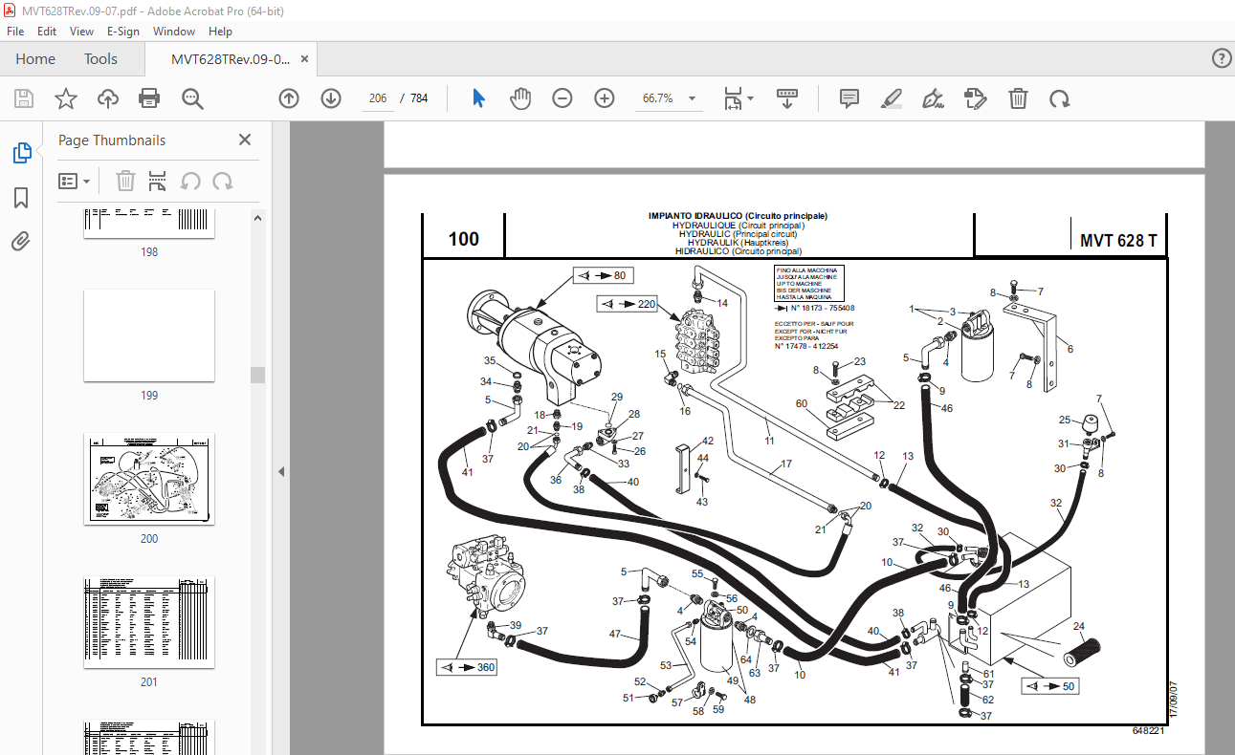Choose the arrow selection tool
This screenshot has width=1235, height=755.
tap(479, 98)
